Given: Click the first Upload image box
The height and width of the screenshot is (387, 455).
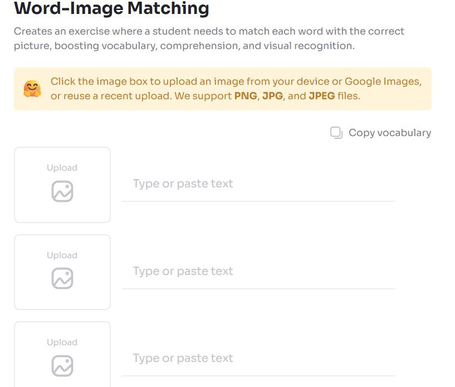Looking at the screenshot, I should coord(62,185).
